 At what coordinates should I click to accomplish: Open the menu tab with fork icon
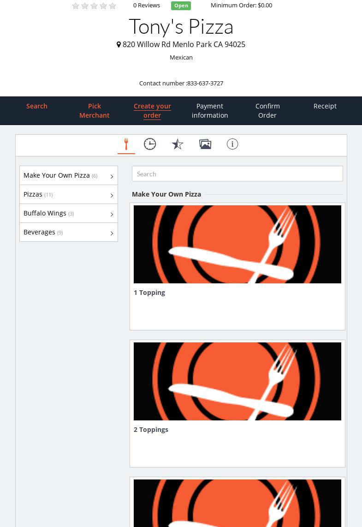[x=126, y=144]
